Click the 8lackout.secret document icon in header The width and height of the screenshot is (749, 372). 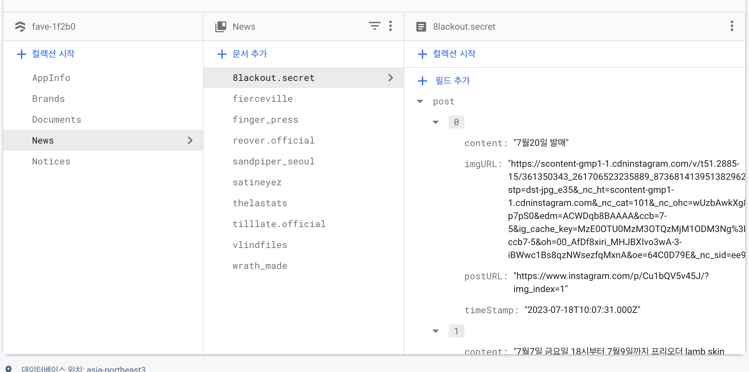click(x=421, y=26)
